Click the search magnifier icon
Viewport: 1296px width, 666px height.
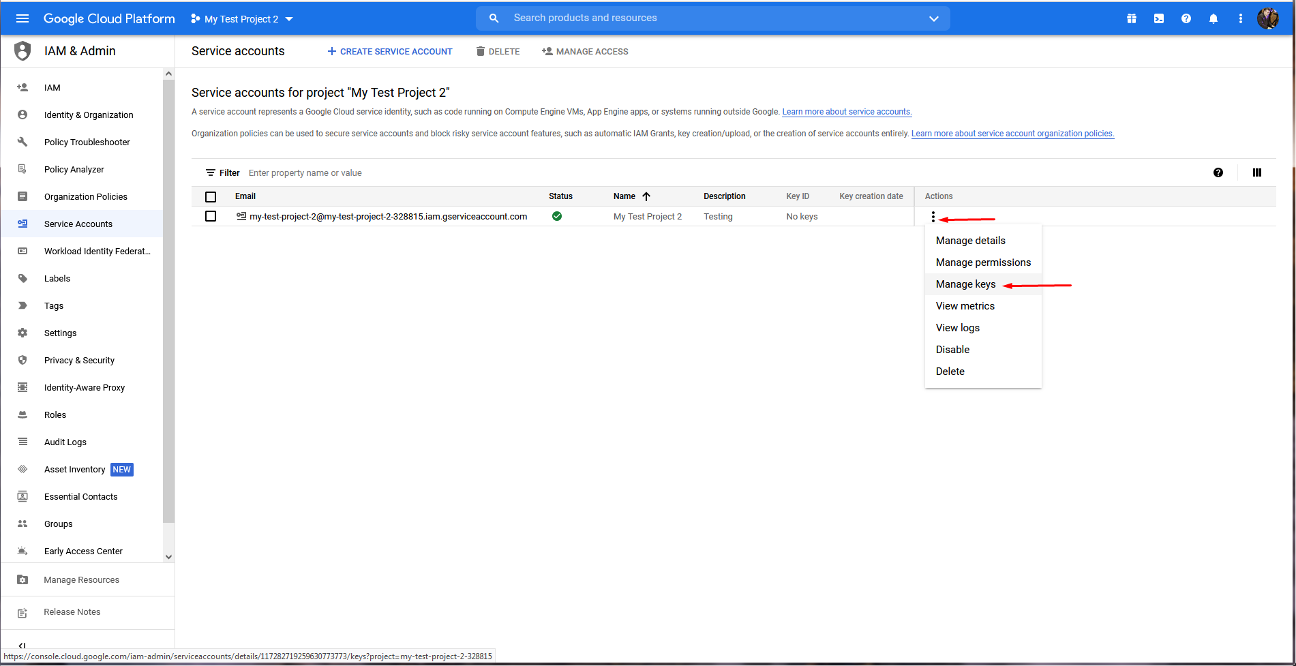(494, 18)
